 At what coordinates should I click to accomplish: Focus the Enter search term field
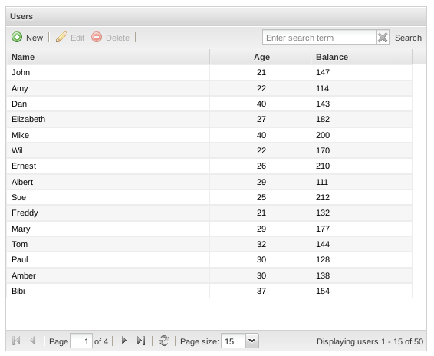point(320,38)
